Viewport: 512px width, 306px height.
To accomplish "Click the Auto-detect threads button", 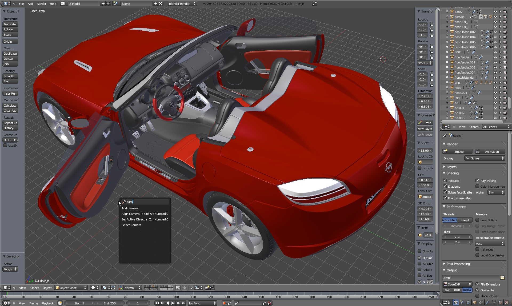I will tap(449, 220).
